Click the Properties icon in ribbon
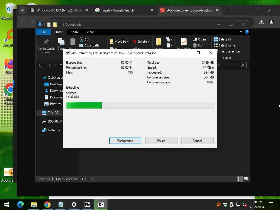The image size is (280, 210). (184, 42)
